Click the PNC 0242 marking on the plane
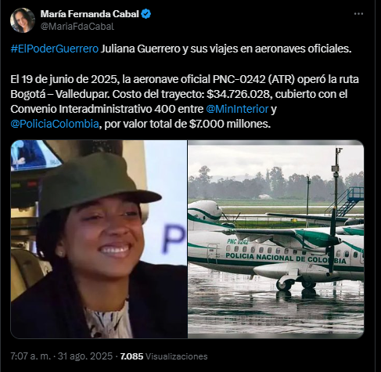 [238, 241]
